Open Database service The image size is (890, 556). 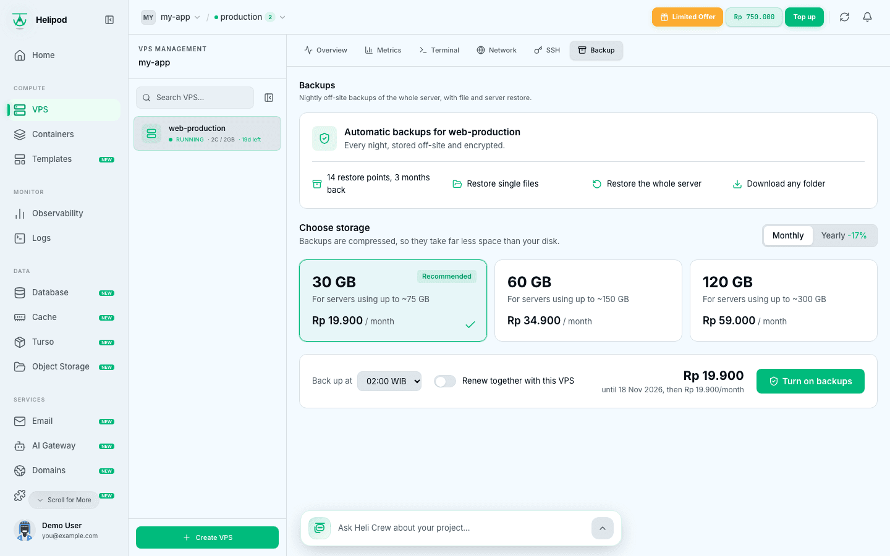(64, 292)
